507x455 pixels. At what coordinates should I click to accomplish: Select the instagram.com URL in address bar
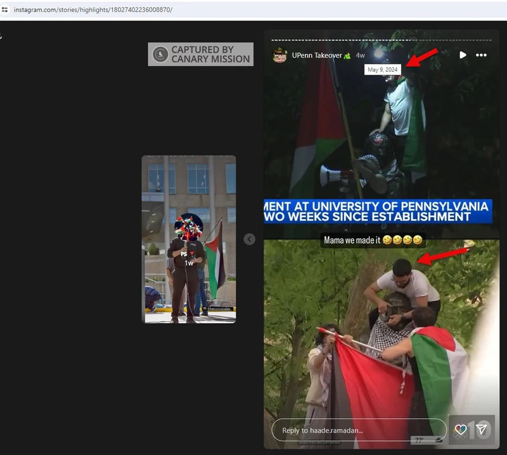click(93, 10)
